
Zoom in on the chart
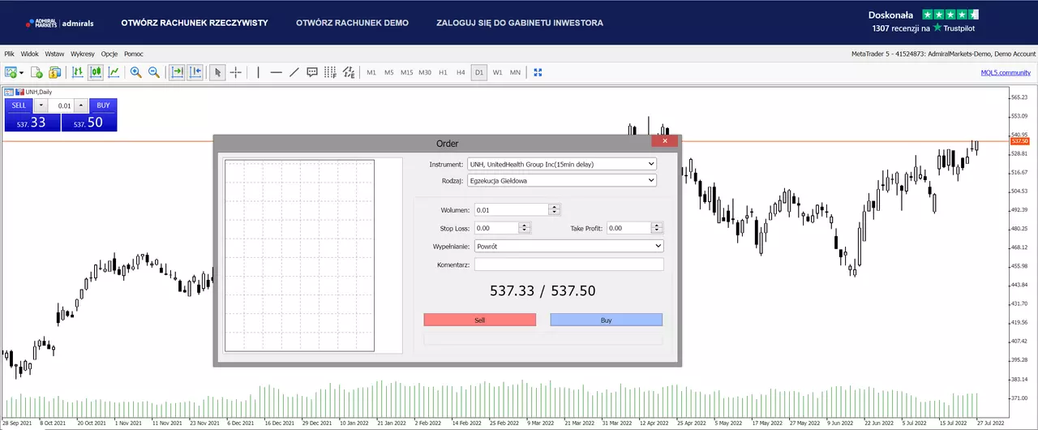[x=135, y=72]
